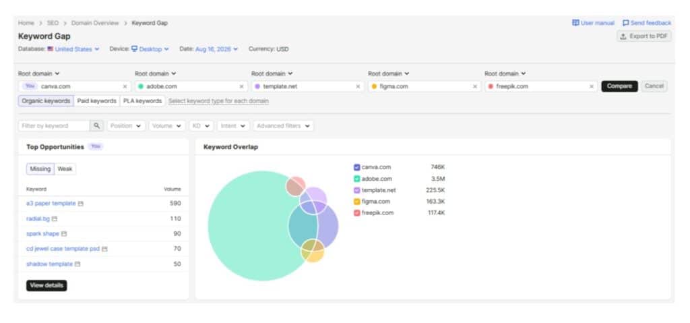
Task: Expand Root domain dropdown above canva.com
Action: pyautogui.click(x=39, y=74)
